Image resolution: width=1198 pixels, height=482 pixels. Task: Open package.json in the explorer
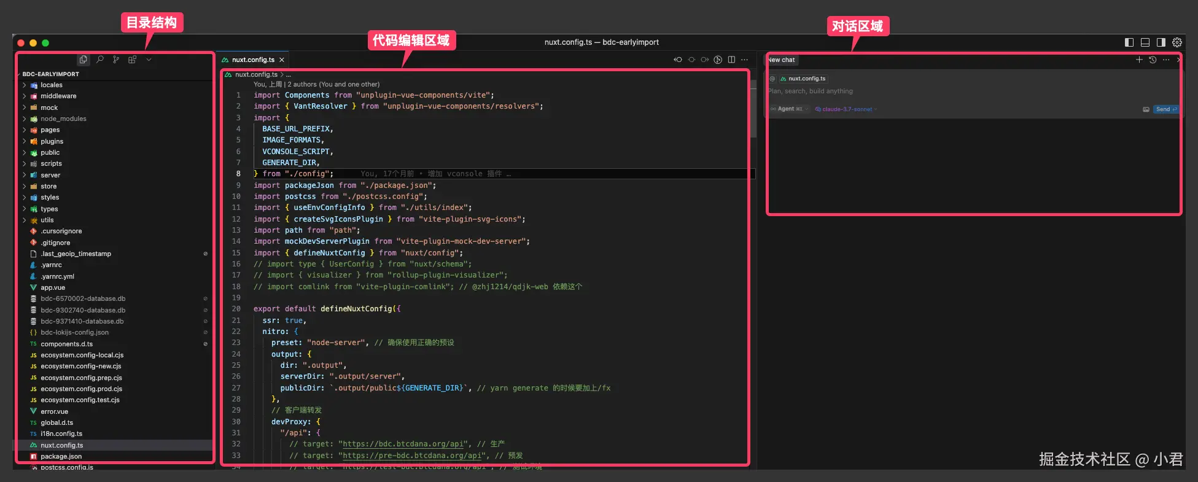click(61, 456)
